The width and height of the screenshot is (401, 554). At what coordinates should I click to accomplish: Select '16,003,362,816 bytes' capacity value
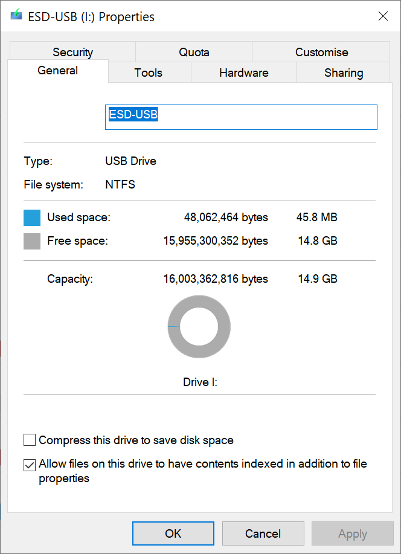[x=216, y=279]
